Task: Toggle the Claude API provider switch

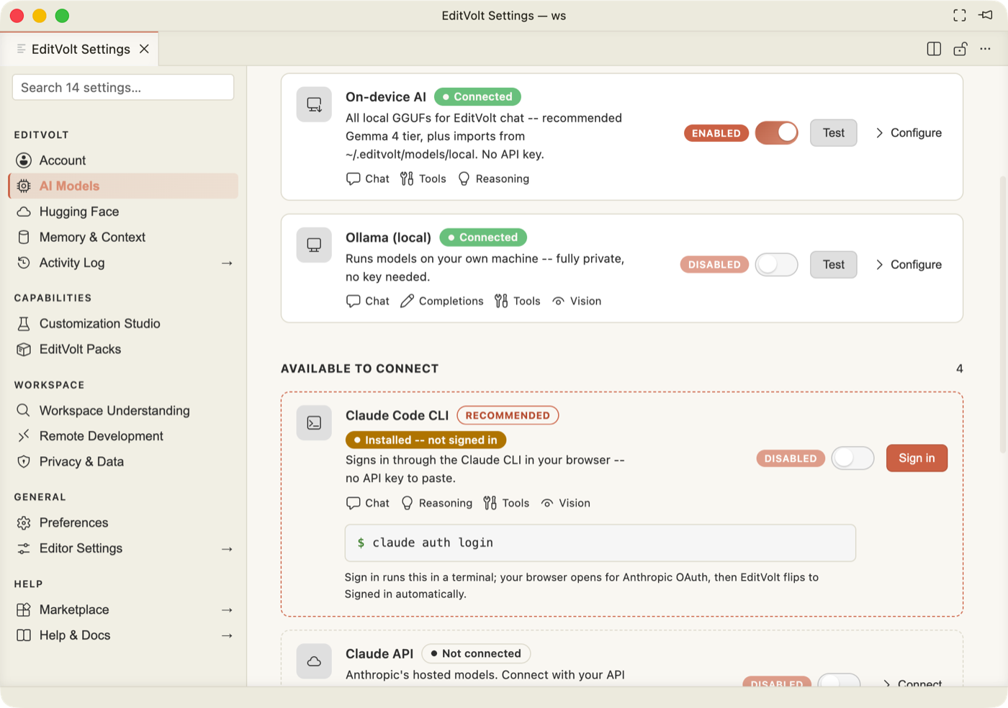Action: 840,680
